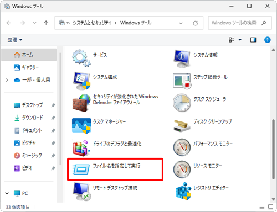The image size is (277, 212).
Task: Open recent locations dropdown chevron
Action: pos(34,23)
